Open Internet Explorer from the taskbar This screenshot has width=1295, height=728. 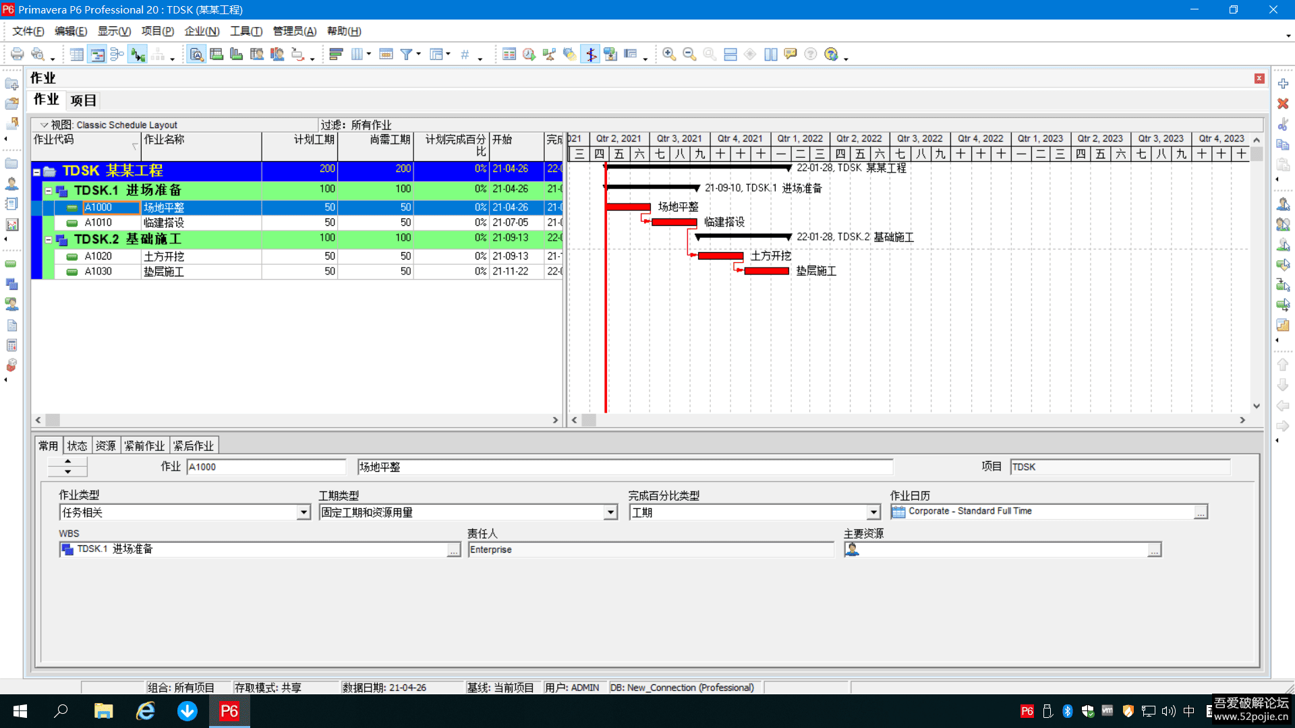pyautogui.click(x=146, y=711)
